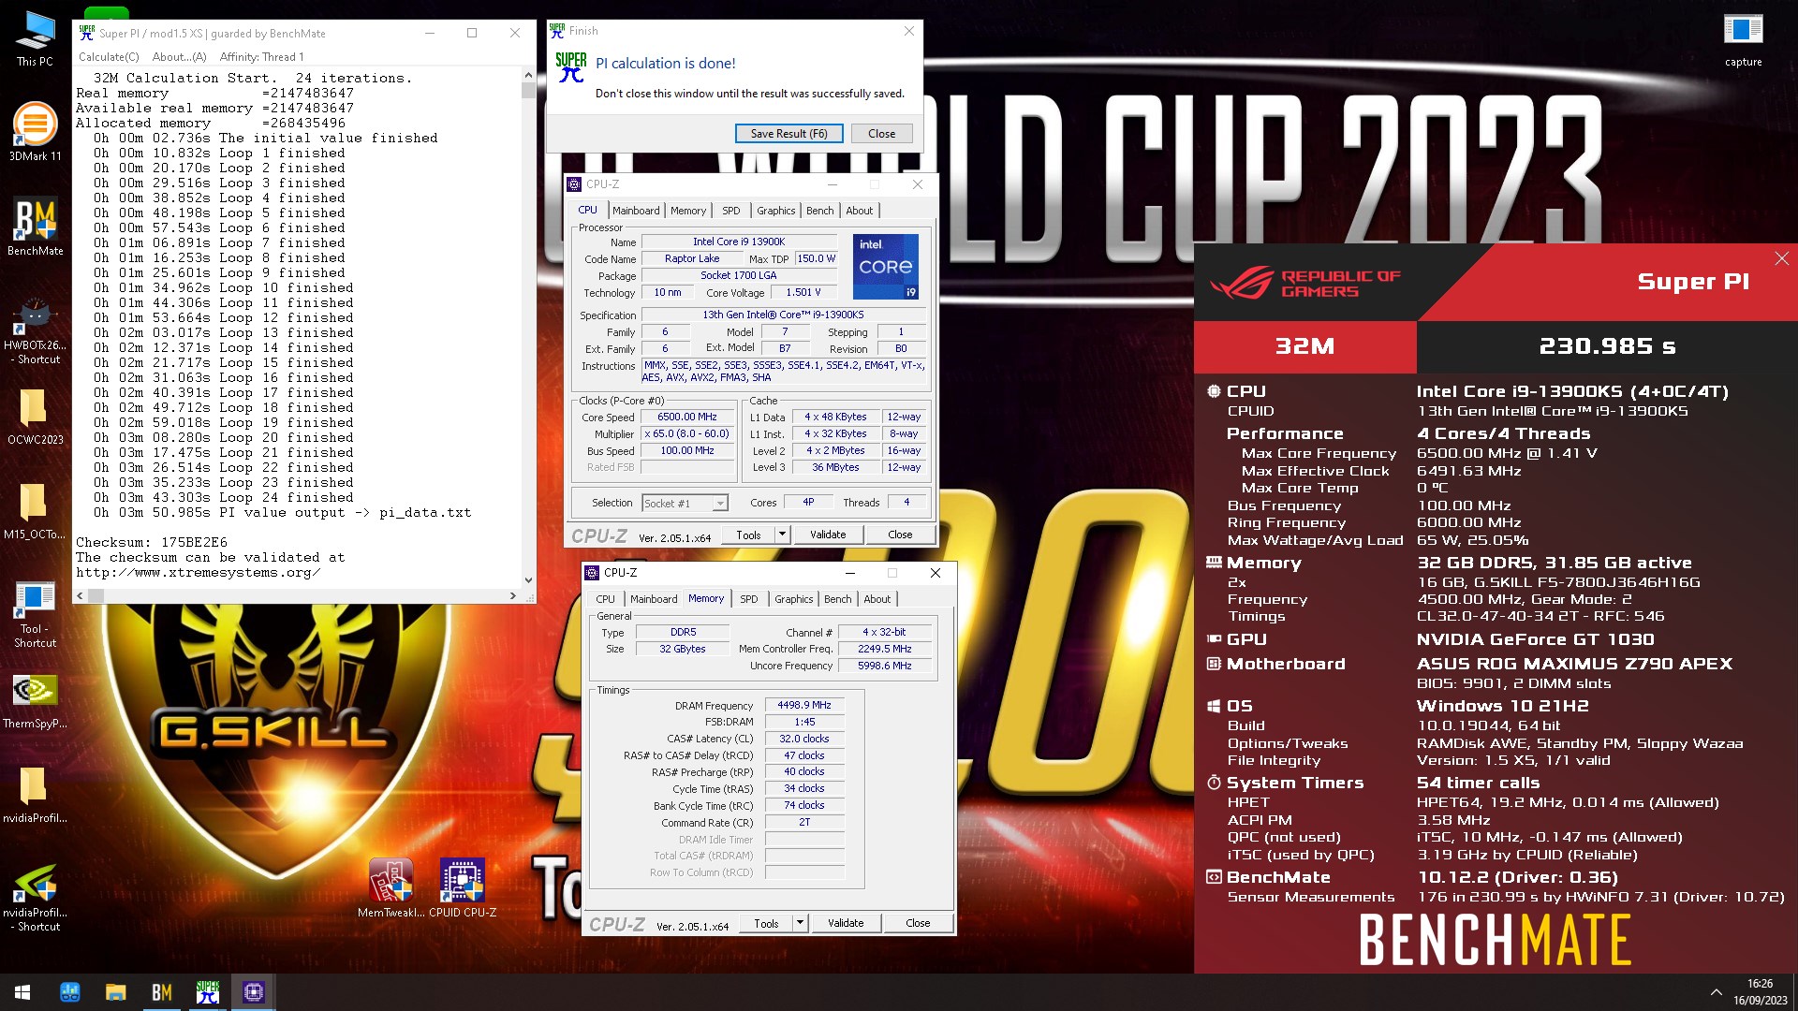Click Close in Finish dialog
The image size is (1798, 1011).
[x=881, y=134]
